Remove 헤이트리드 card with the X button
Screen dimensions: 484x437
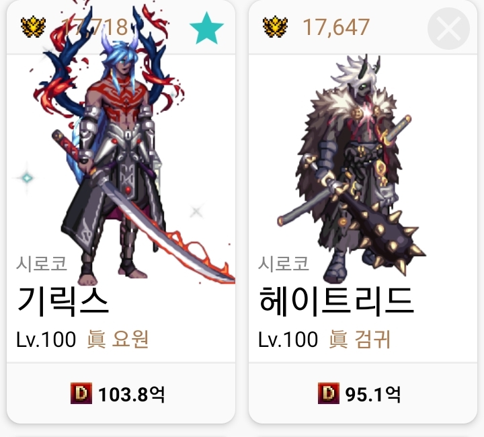point(448,28)
